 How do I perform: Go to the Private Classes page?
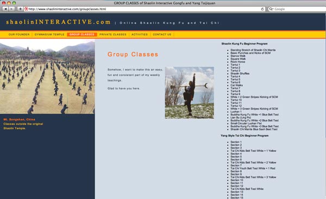click(x=112, y=35)
